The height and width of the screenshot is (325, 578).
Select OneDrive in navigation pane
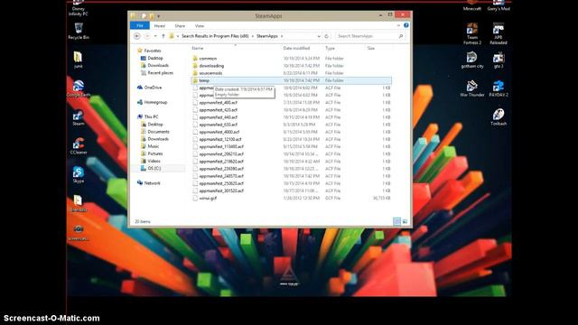click(153, 88)
